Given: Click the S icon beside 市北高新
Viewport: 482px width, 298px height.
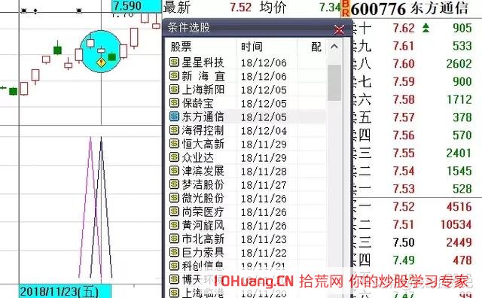Looking at the screenshot, I should (x=174, y=239).
